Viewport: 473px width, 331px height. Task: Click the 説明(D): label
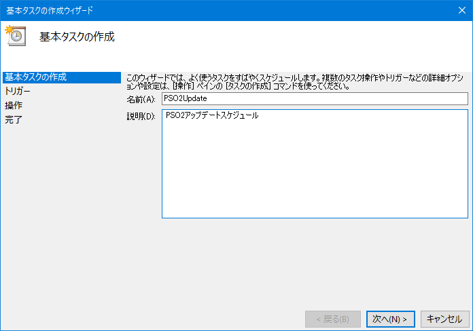click(141, 116)
